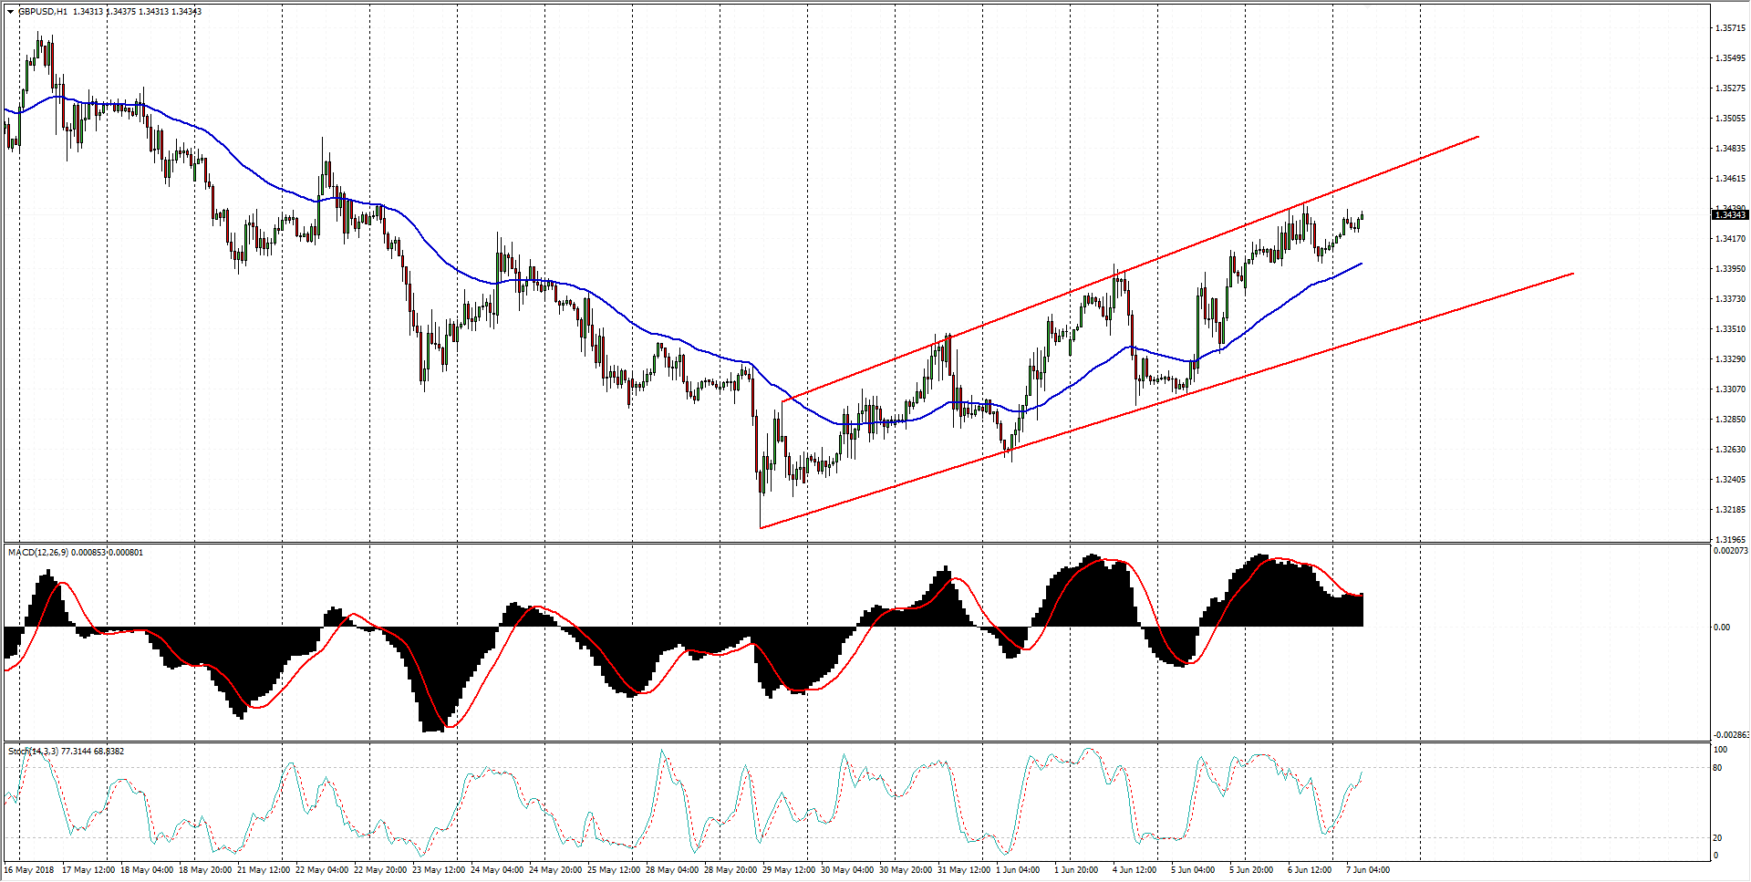
Task: Click the 1.35715 price axis label
Action: [x=1730, y=28]
